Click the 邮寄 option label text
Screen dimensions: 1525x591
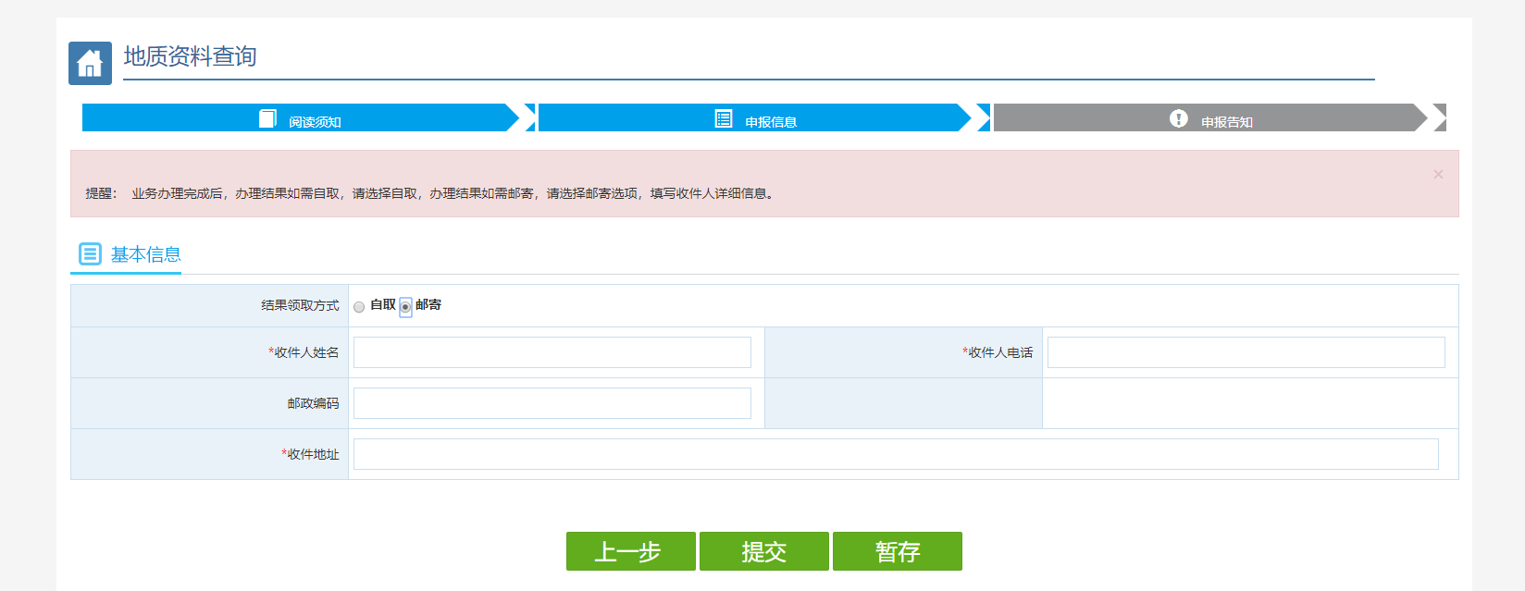click(428, 305)
